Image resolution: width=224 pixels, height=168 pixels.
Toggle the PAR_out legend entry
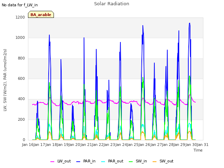(112, 161)
